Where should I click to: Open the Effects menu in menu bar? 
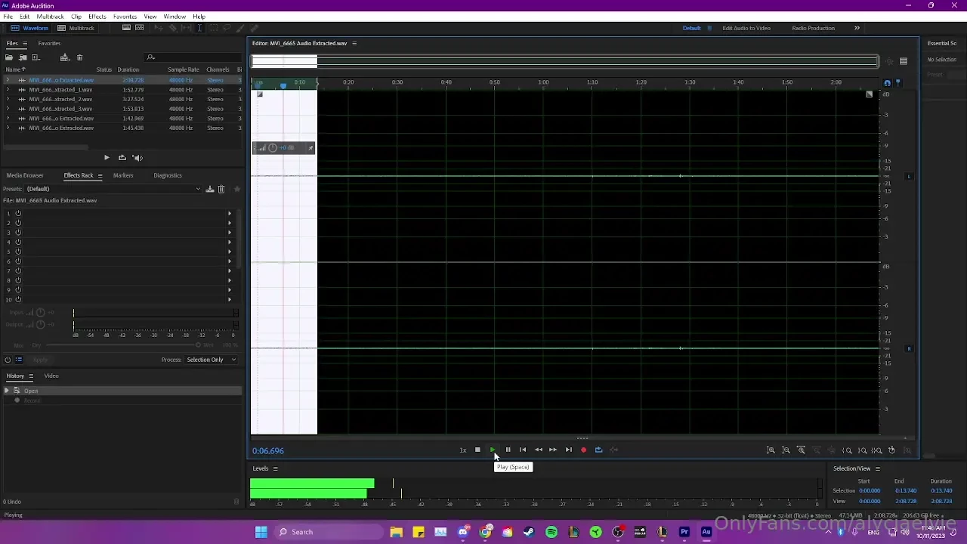(x=97, y=17)
